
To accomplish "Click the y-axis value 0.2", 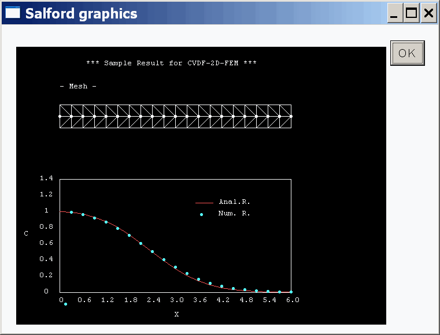I will (46, 275).
